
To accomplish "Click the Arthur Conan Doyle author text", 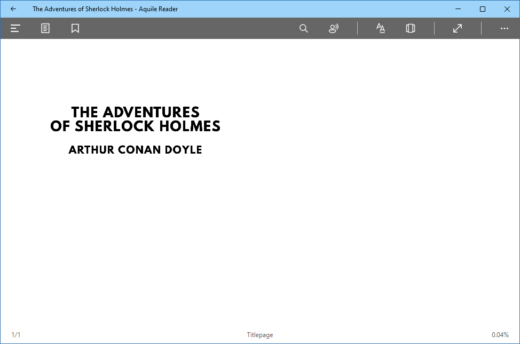I will pos(135,150).
